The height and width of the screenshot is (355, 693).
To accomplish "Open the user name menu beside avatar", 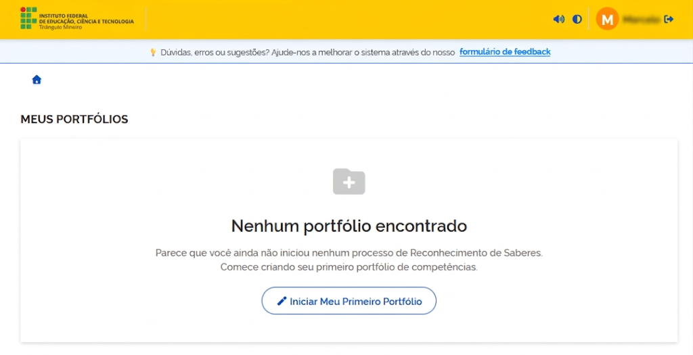I will coord(640,19).
